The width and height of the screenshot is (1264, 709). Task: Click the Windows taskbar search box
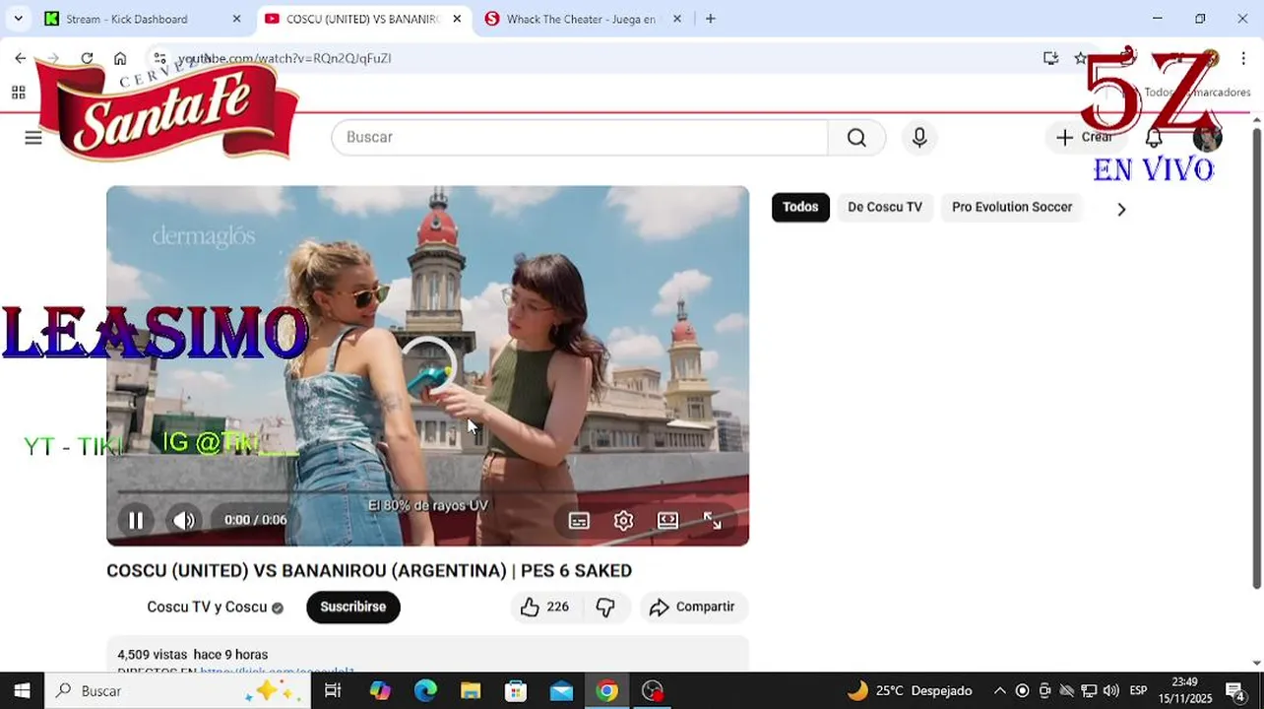177,690
